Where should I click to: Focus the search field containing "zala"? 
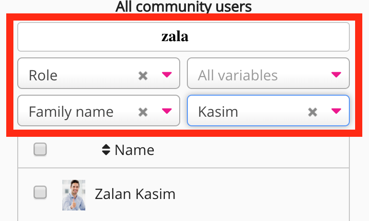click(183, 37)
